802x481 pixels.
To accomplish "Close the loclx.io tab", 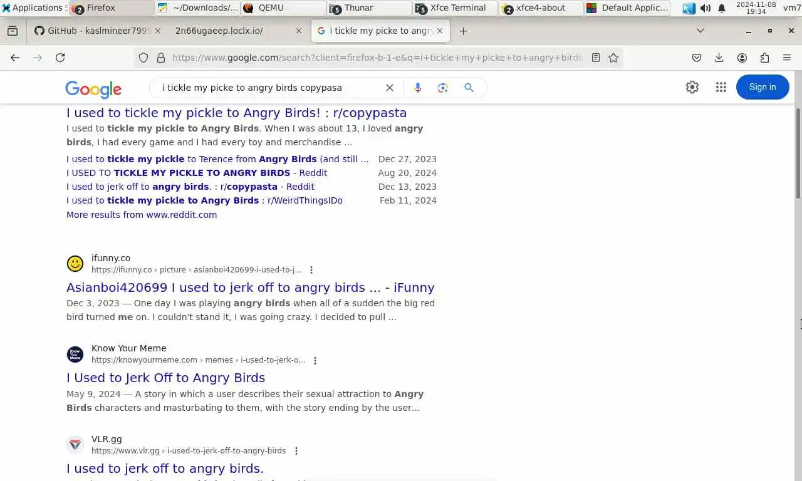I will point(299,31).
